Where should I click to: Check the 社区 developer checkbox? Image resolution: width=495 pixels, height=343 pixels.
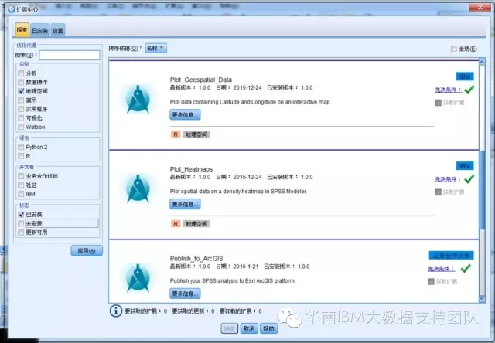point(21,185)
